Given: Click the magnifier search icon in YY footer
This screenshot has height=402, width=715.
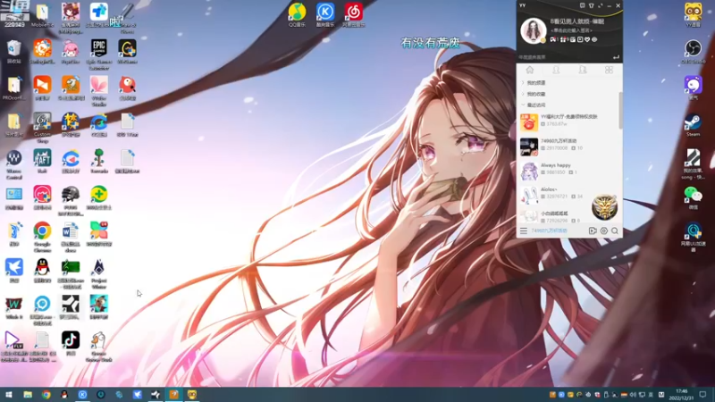Looking at the screenshot, I should [615, 231].
